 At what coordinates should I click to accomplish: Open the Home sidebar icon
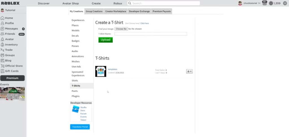(2, 18)
